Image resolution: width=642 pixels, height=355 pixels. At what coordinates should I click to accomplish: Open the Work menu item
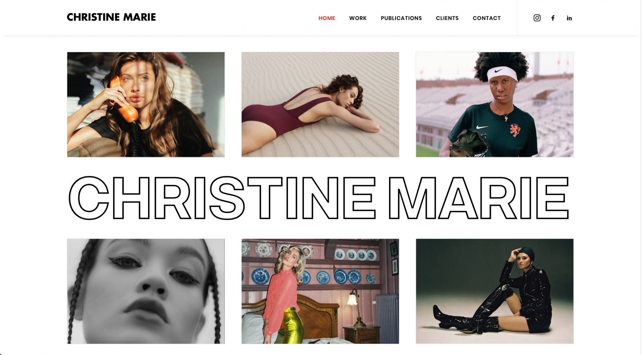(x=358, y=18)
